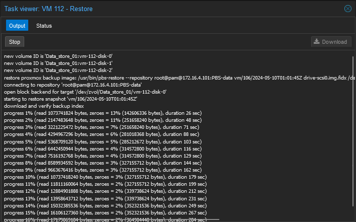
Task: Click the 'starting to restore snapshot' line
Action: [71, 99]
